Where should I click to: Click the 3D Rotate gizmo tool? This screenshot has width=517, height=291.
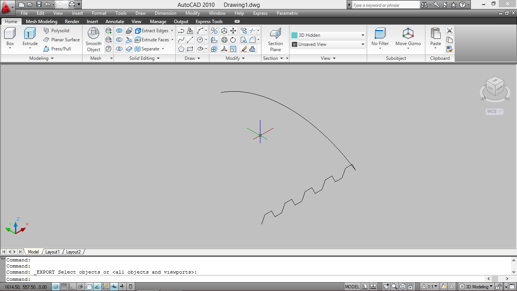pyautogui.click(x=224, y=40)
